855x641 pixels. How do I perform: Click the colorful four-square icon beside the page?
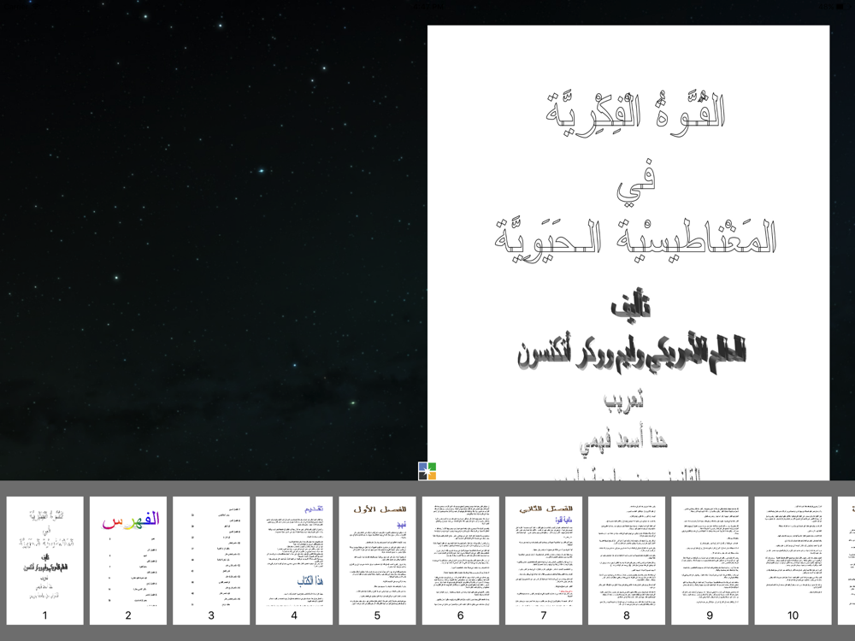point(427,471)
